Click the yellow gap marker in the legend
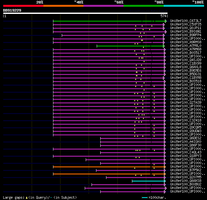Viewport: 207px width, 200px height. 27,197
